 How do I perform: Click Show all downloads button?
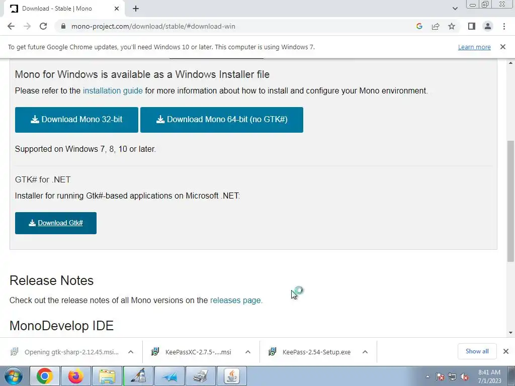pos(477,351)
